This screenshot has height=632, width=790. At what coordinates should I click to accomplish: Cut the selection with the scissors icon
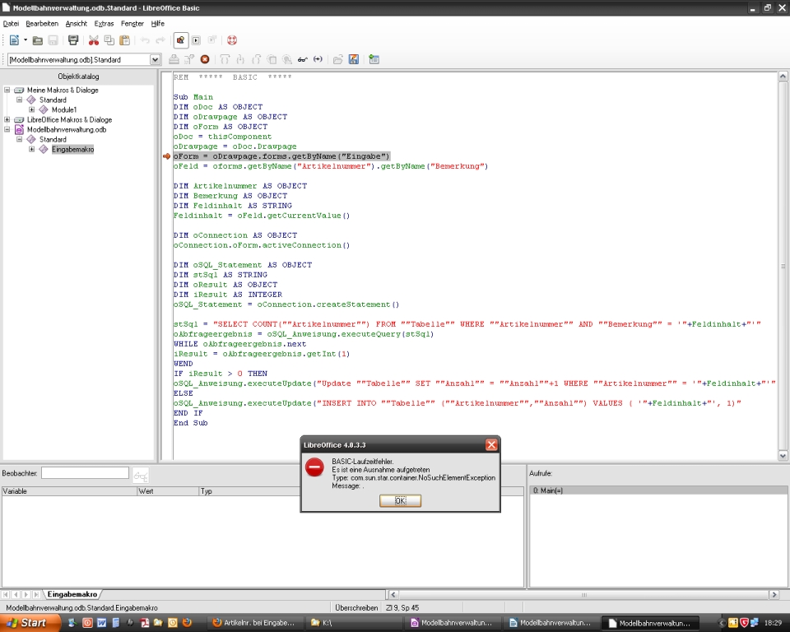click(x=94, y=40)
